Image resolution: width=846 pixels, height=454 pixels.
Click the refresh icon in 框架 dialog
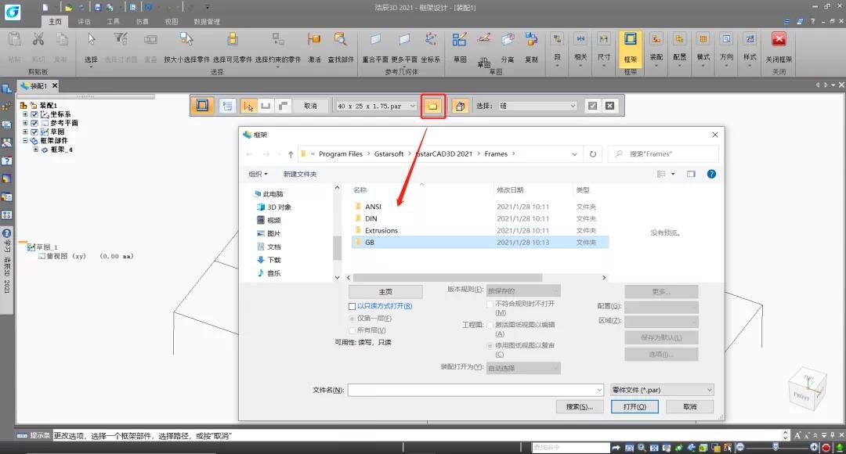(593, 154)
